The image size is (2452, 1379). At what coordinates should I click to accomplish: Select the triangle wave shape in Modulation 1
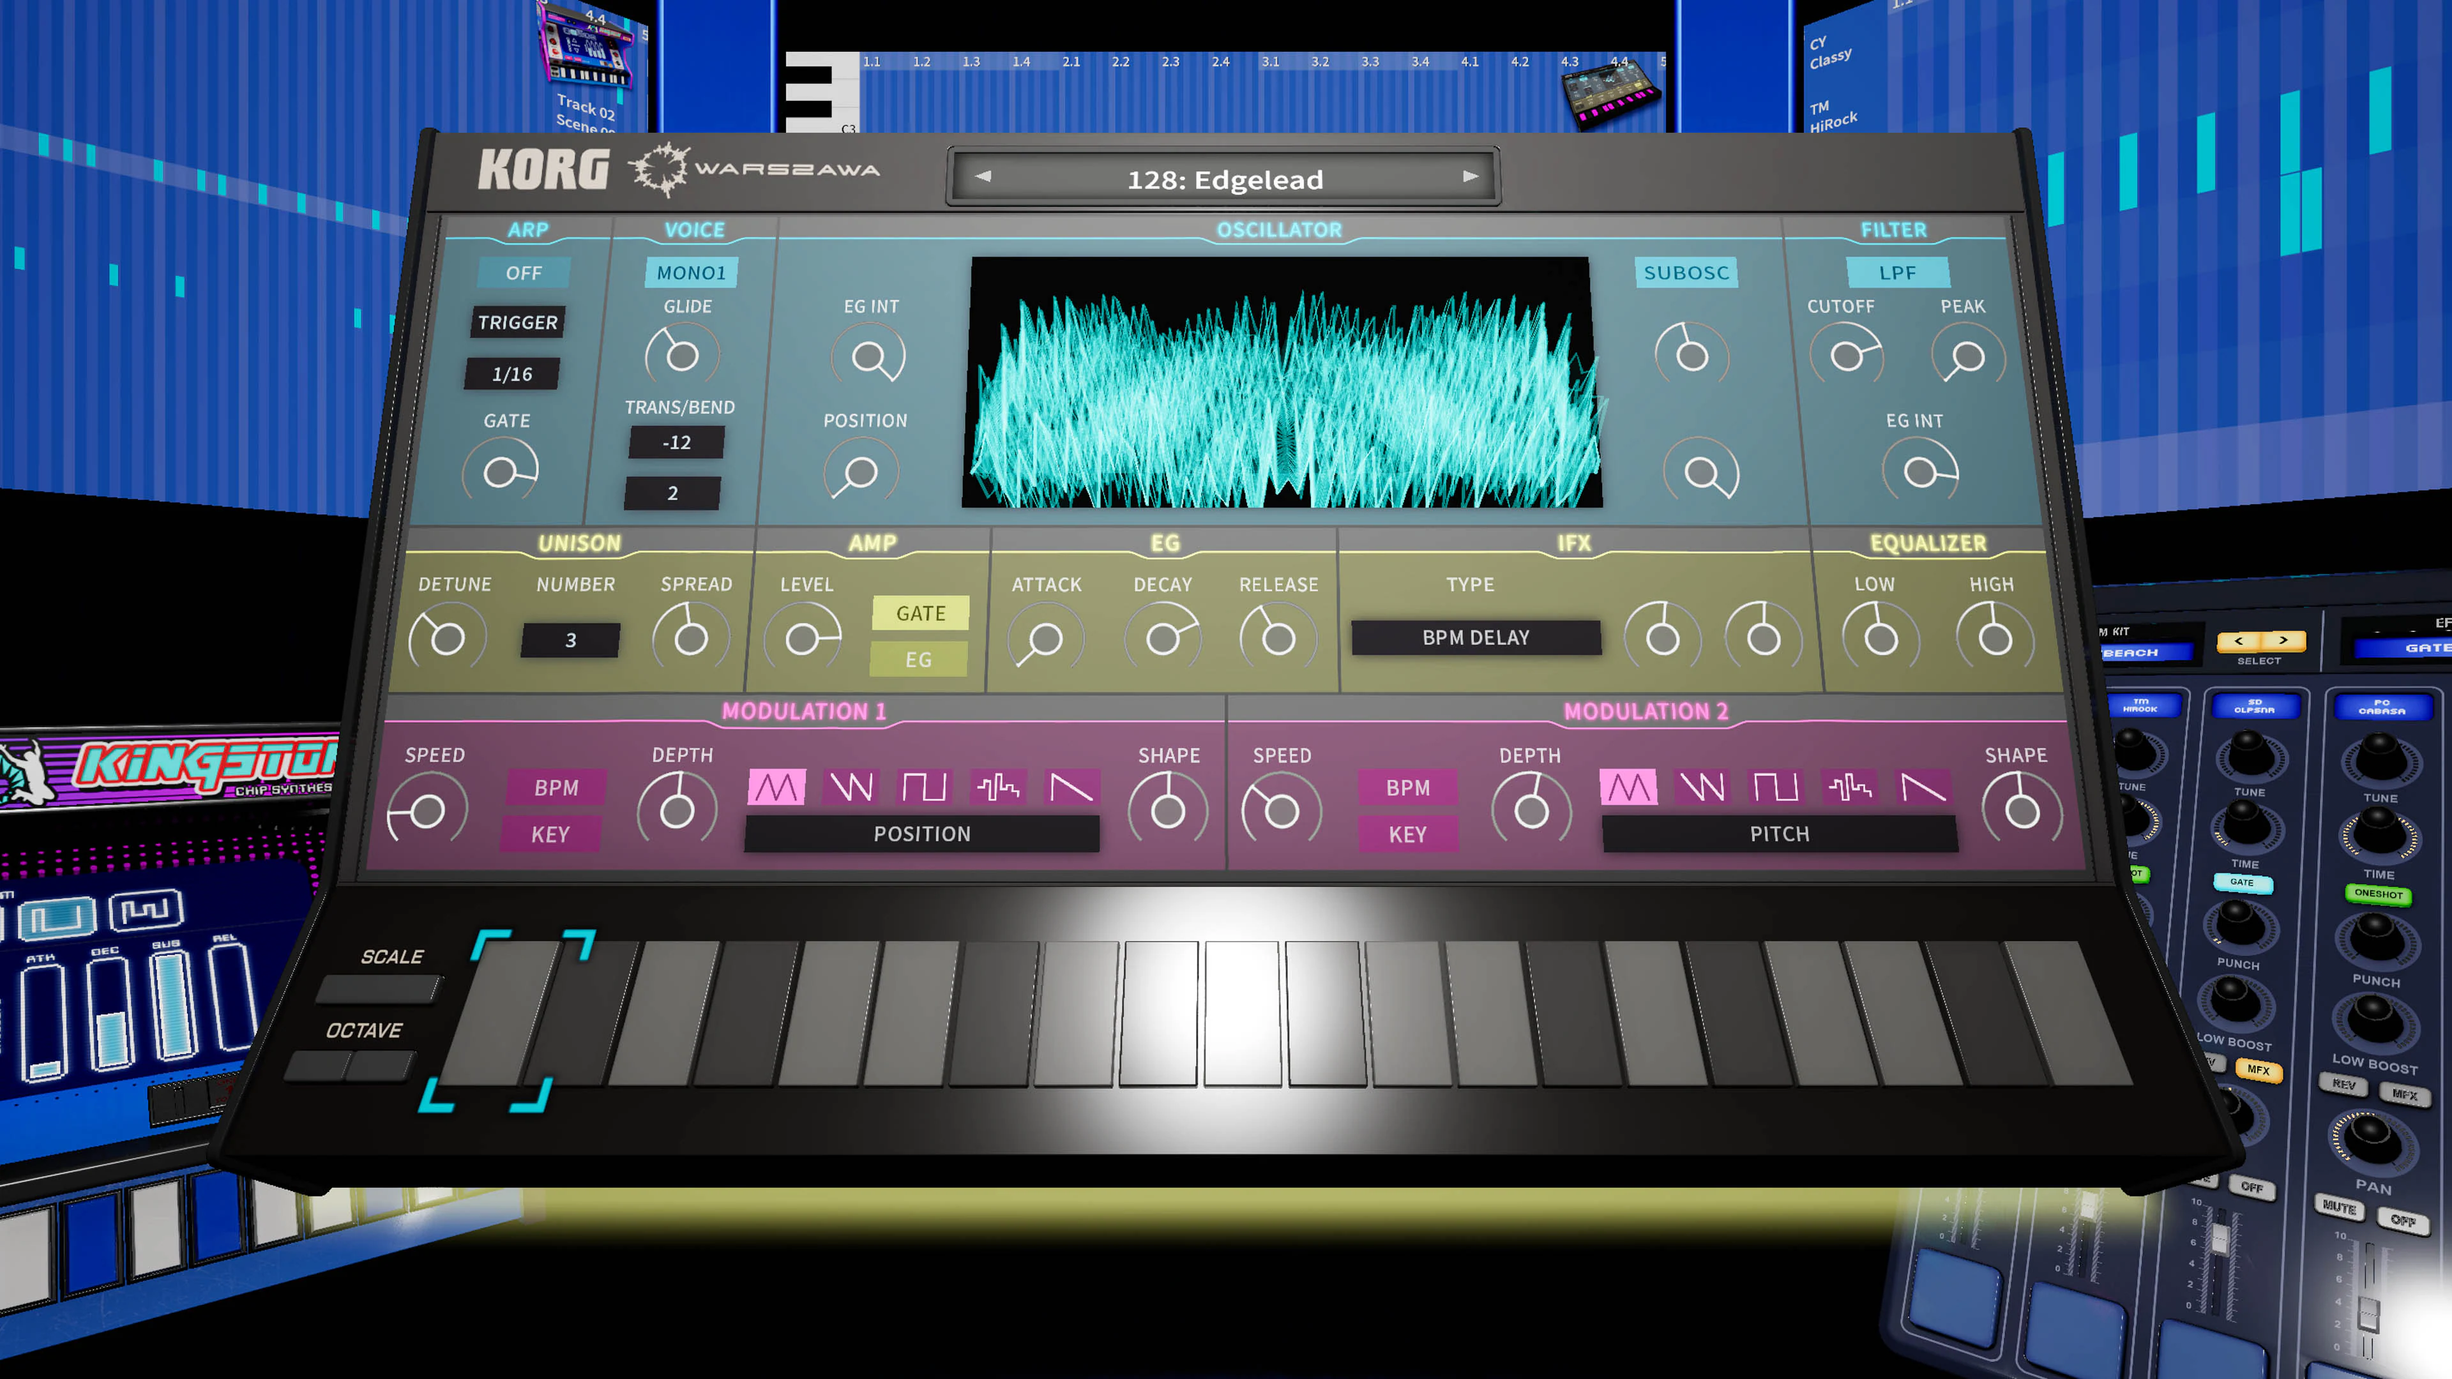pyautogui.click(x=776, y=787)
